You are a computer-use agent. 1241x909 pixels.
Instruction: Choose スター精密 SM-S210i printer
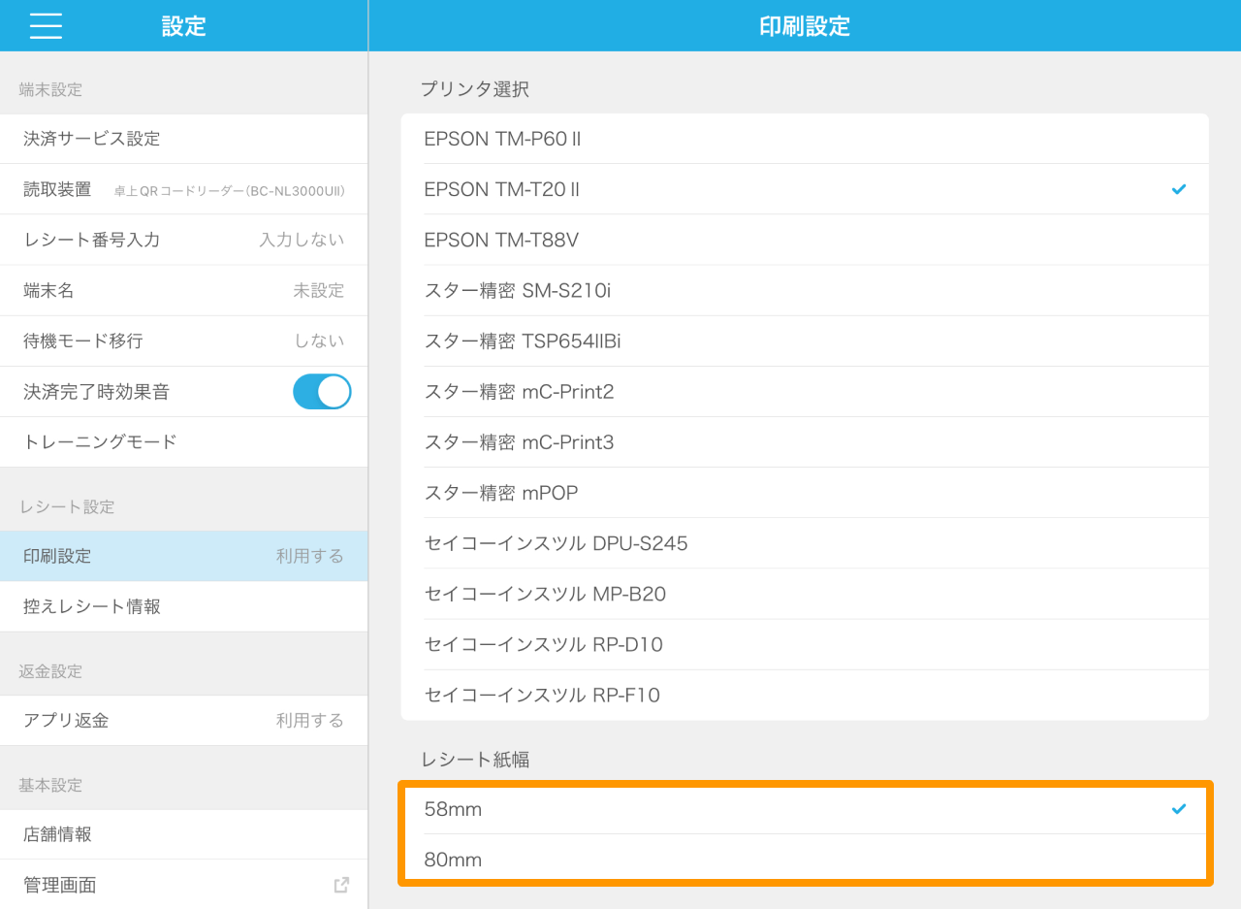tap(805, 290)
